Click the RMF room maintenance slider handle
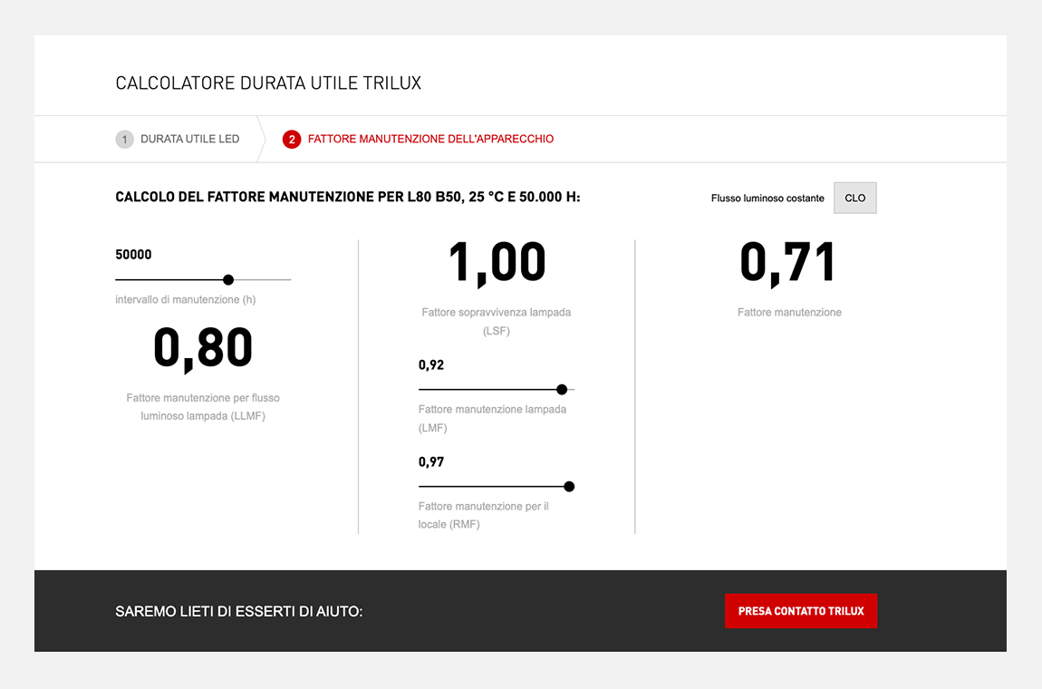 click(569, 486)
